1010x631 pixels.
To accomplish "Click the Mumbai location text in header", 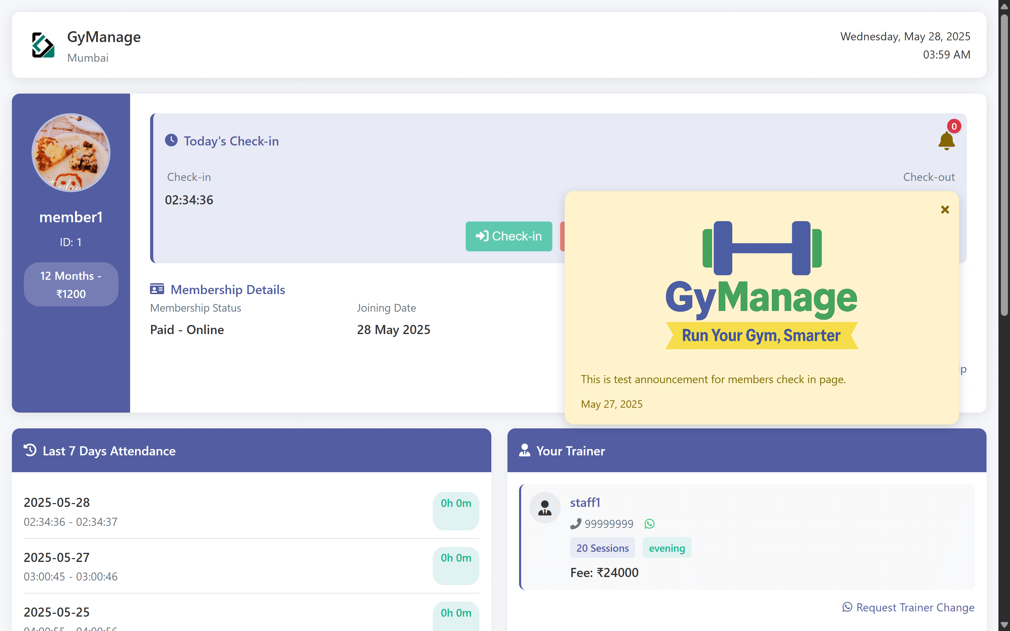I will pyautogui.click(x=88, y=57).
